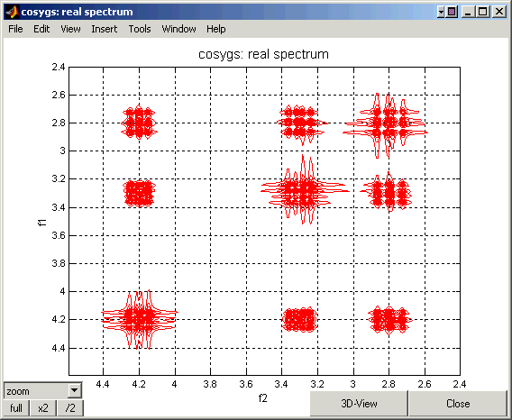Minimize the cosygs window
This screenshot has width=512, height=420.
point(468,12)
